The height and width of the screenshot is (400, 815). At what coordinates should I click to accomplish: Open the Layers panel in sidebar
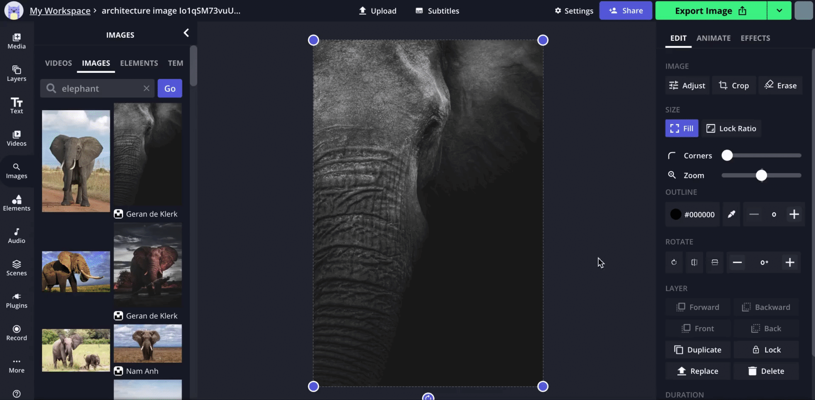coord(17,73)
